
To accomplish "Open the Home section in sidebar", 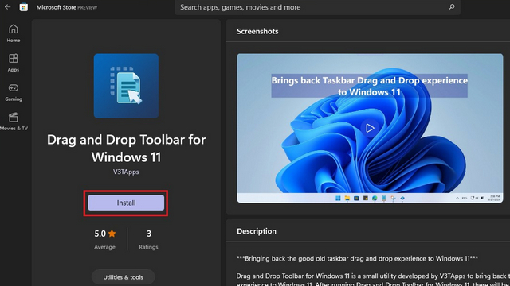I will 14,33.
